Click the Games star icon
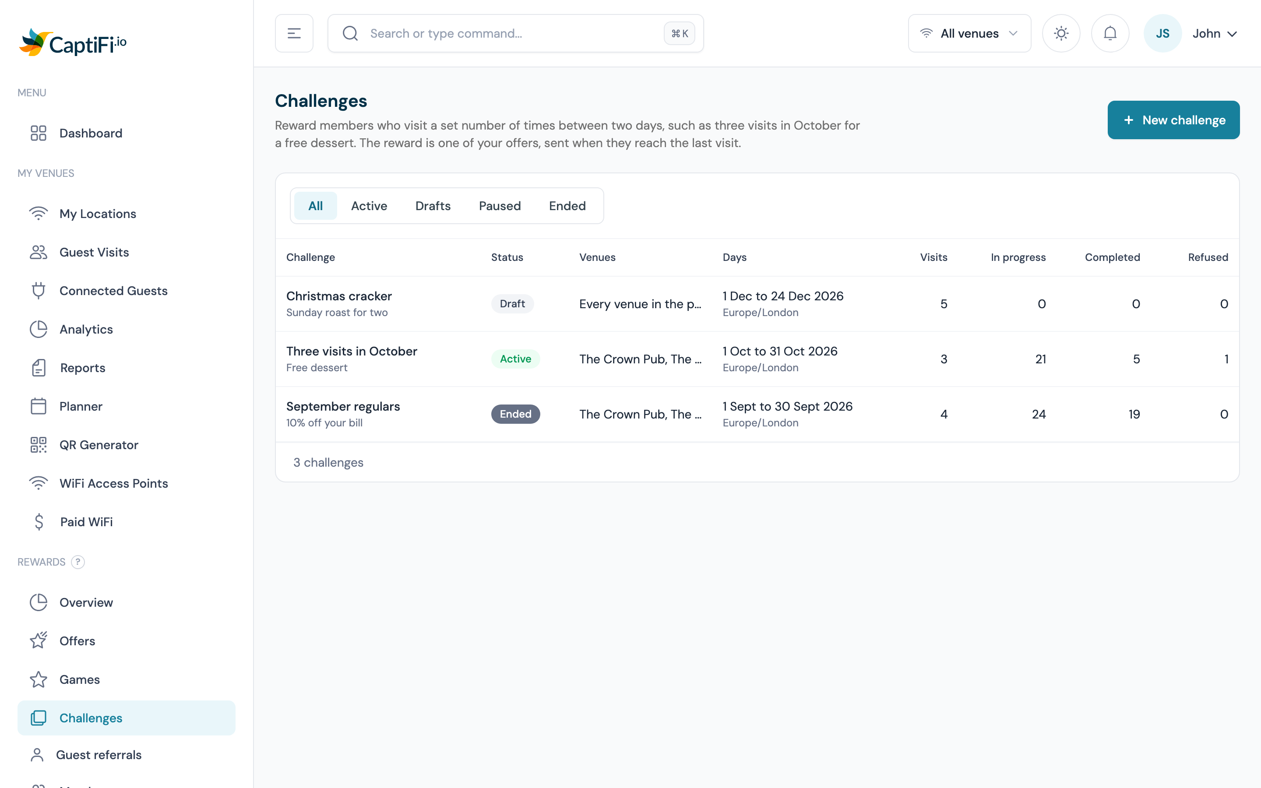The image size is (1261, 788). point(39,679)
